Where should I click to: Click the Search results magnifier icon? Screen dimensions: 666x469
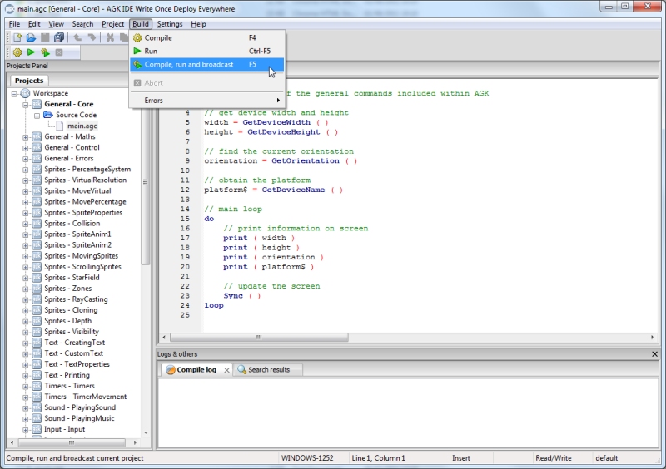tap(241, 370)
